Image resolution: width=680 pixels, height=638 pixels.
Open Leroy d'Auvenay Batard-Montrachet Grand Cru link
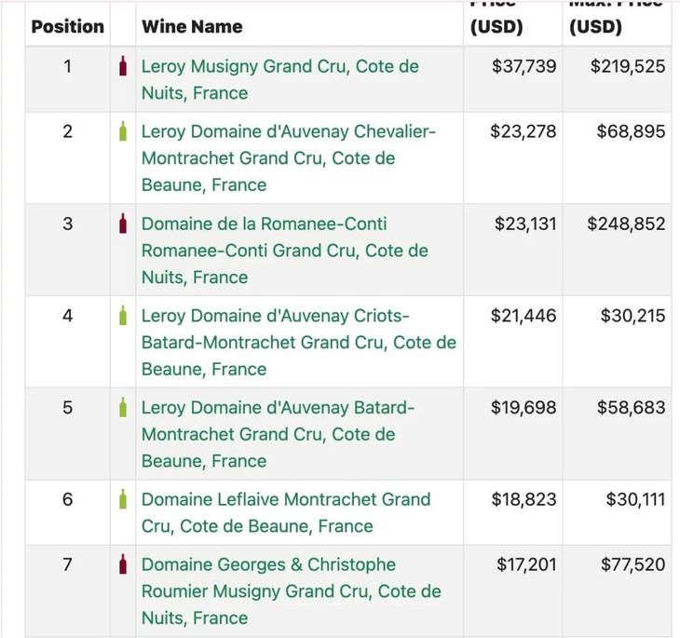coord(278,408)
